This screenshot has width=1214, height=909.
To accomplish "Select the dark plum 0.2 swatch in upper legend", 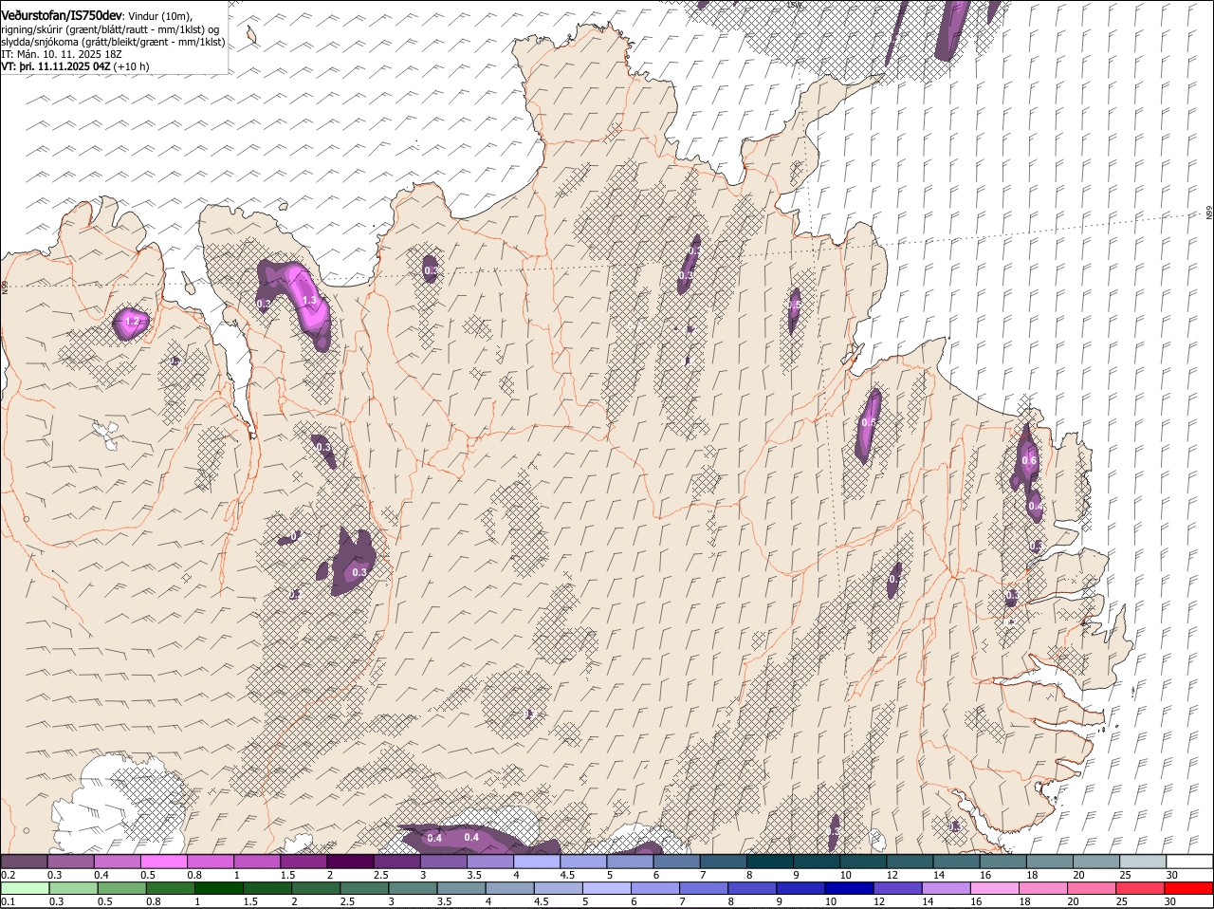I will point(24,862).
